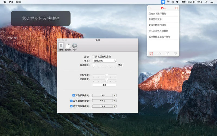The width and height of the screenshot is (217, 136).
Task: Open settings sliders icon in Pin panel
Action: tap(175, 54)
